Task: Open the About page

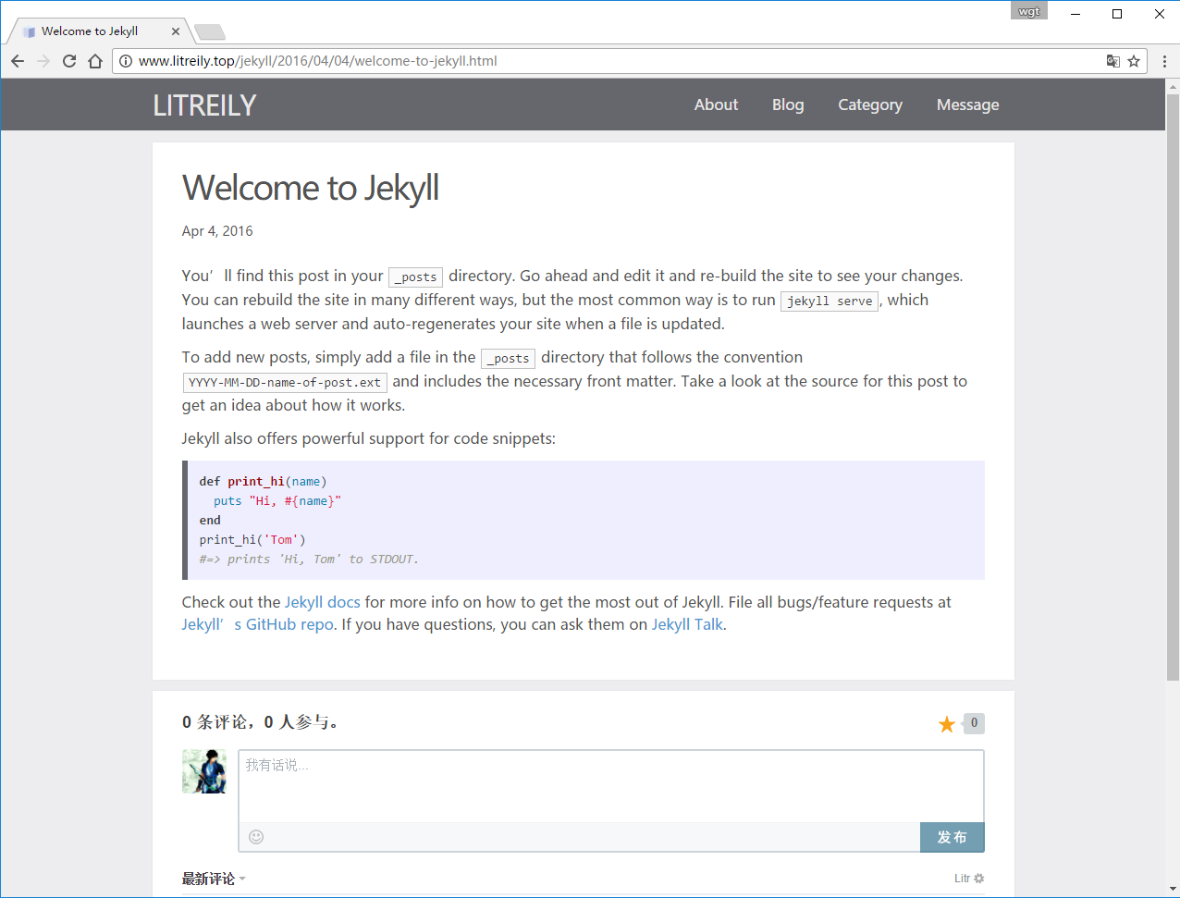Action: tap(716, 105)
